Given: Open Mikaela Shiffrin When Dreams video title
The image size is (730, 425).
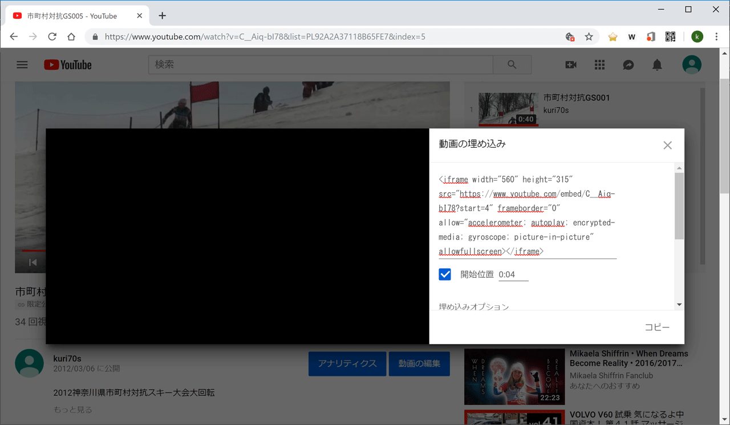Looking at the screenshot, I should (x=628, y=358).
